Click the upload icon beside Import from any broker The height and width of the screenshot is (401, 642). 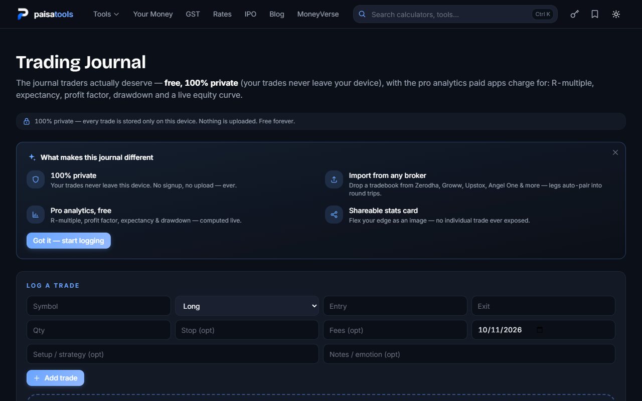(334, 179)
